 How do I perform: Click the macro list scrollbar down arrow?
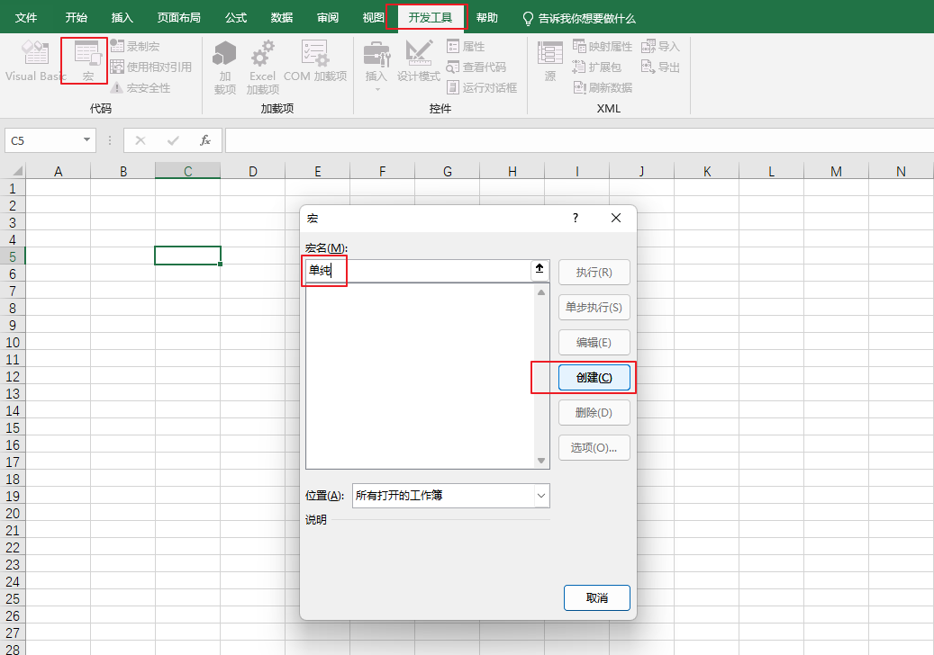coord(541,461)
